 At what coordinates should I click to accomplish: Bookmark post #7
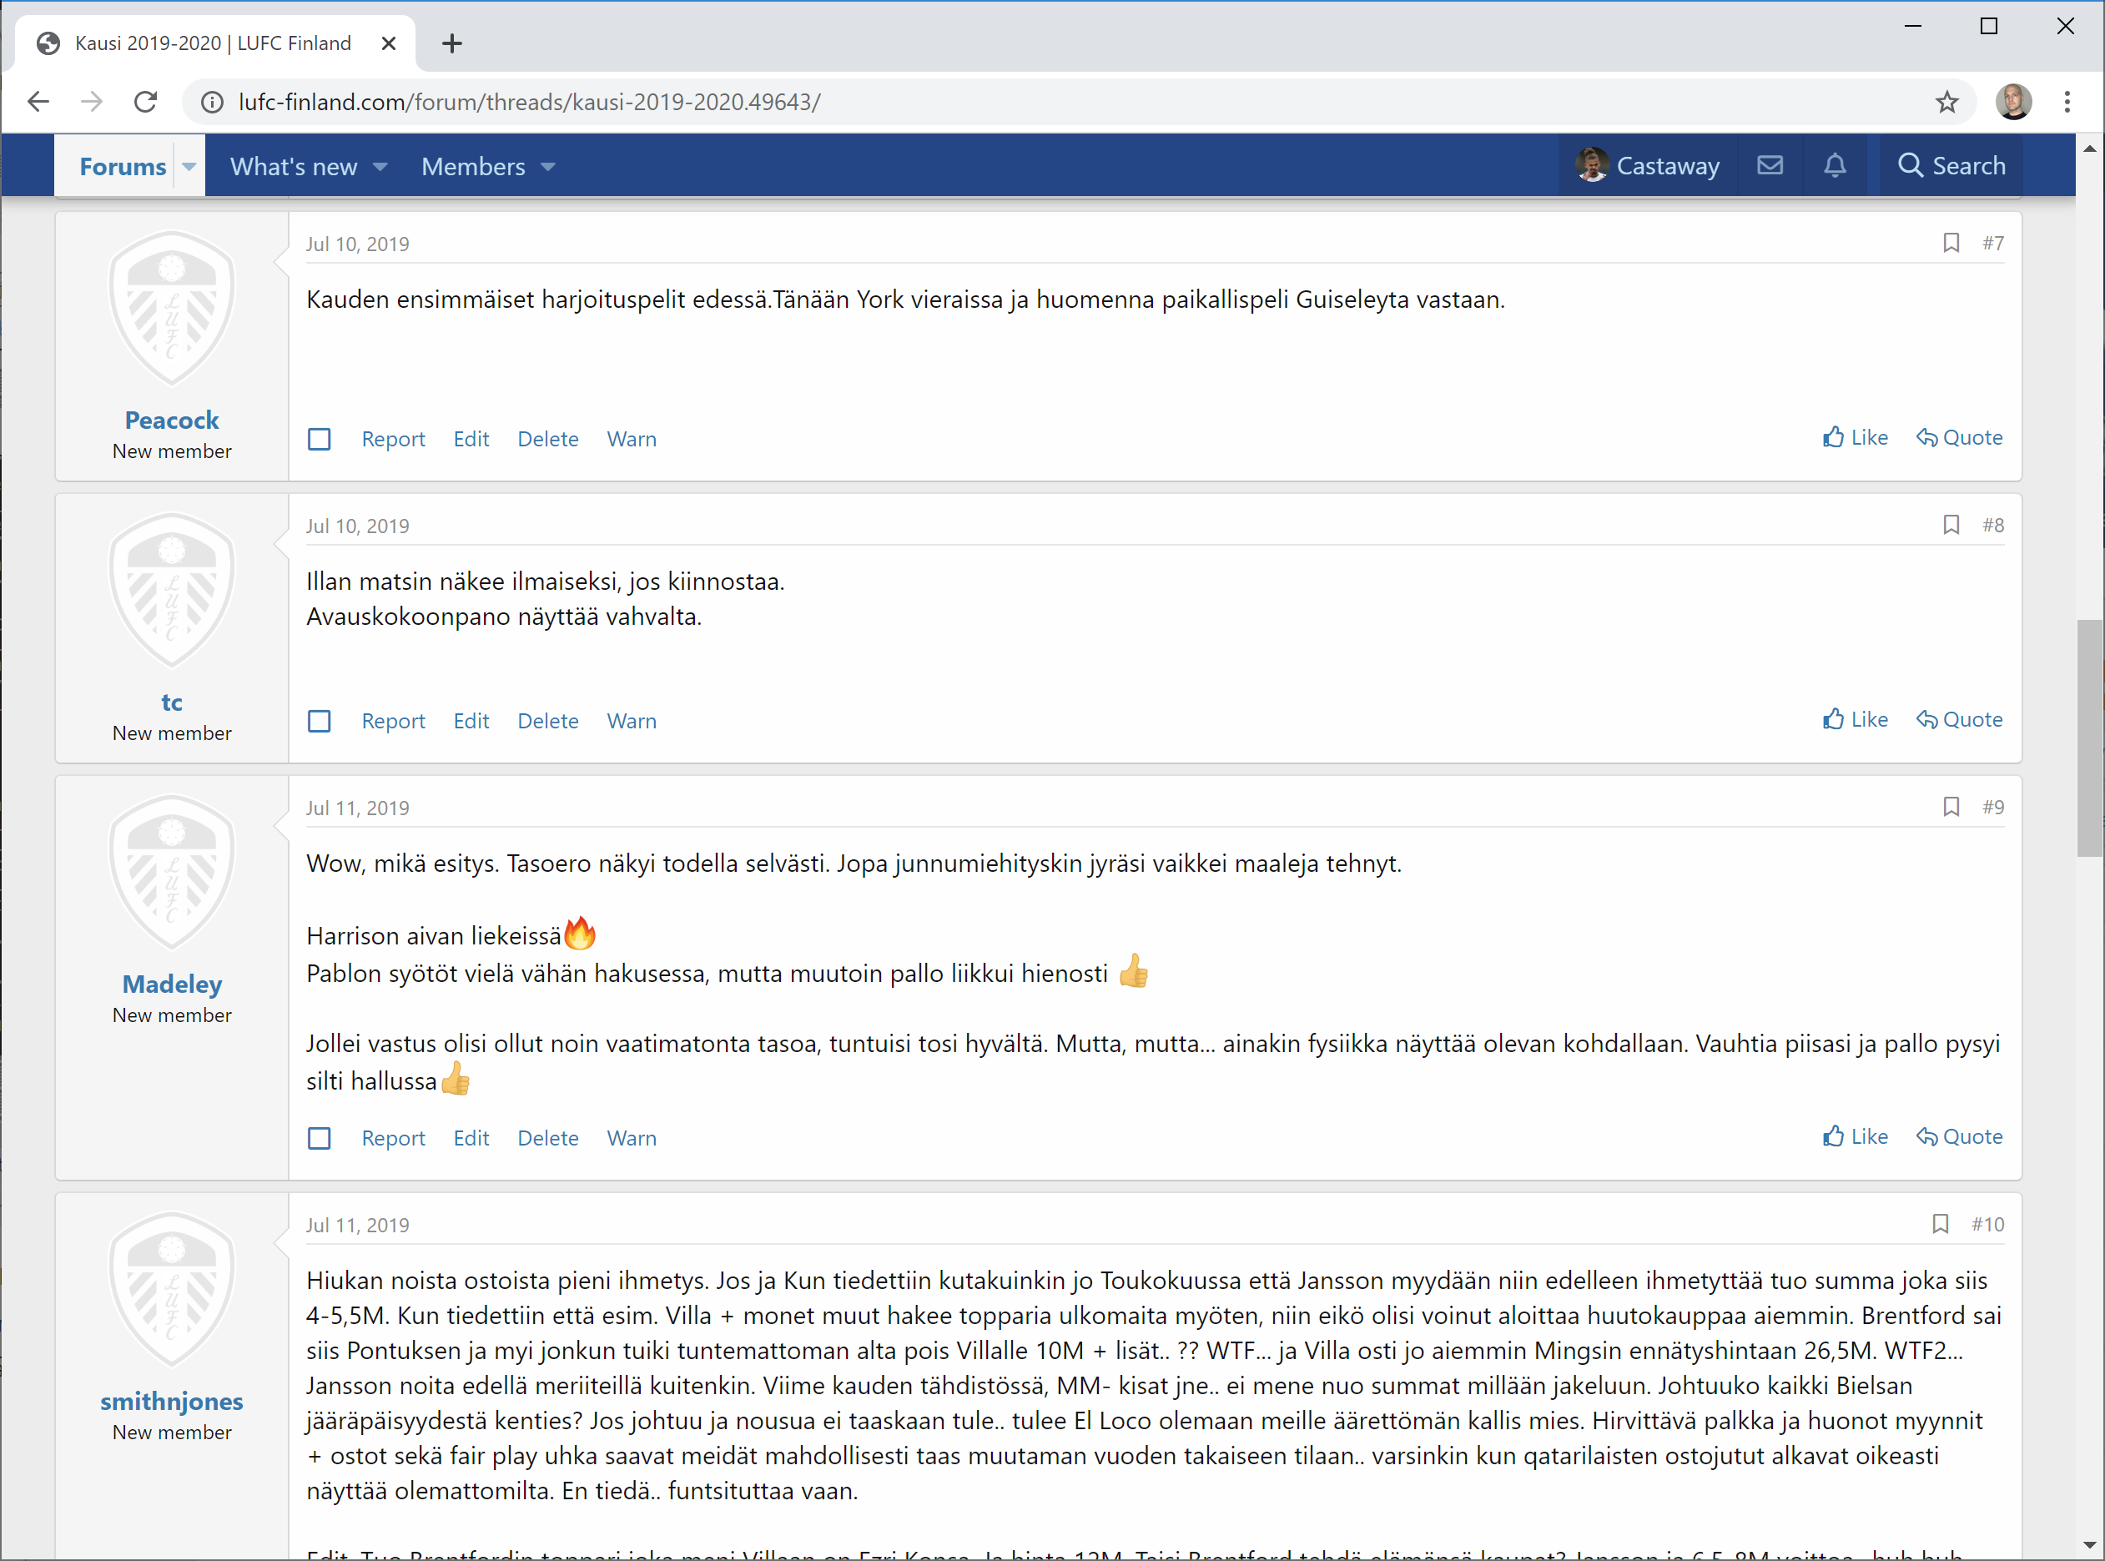pos(1950,243)
